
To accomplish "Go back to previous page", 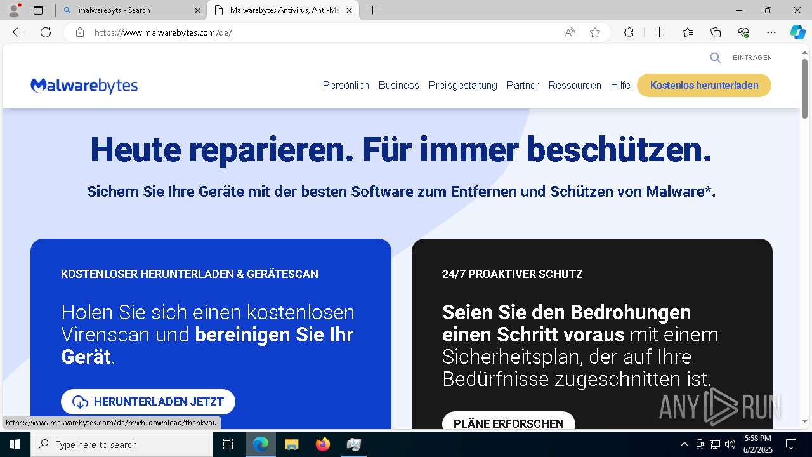I will pyautogui.click(x=18, y=32).
